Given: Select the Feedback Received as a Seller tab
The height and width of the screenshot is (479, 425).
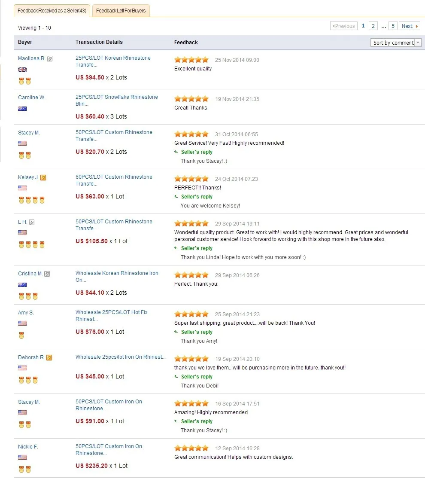Looking at the screenshot, I should point(52,11).
